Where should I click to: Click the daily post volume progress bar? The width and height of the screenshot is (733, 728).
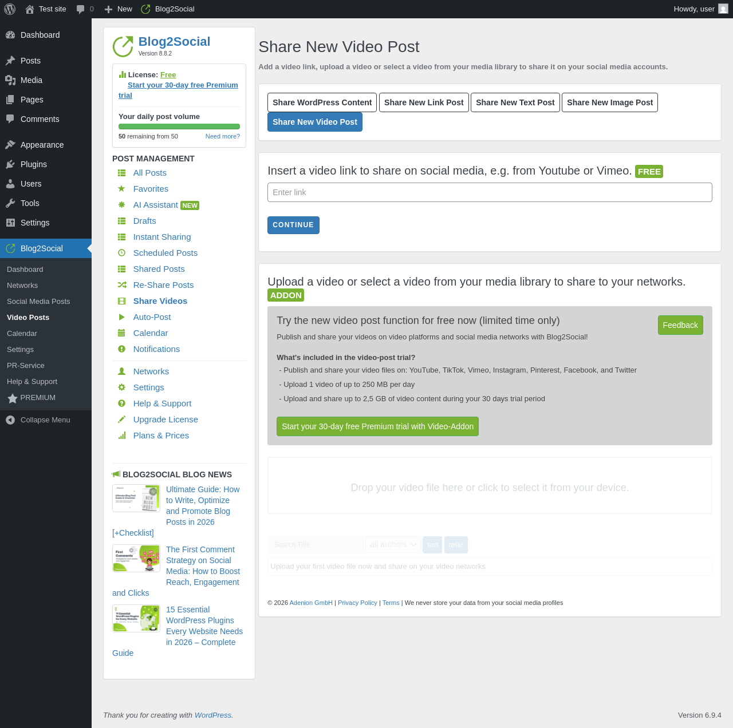click(179, 126)
